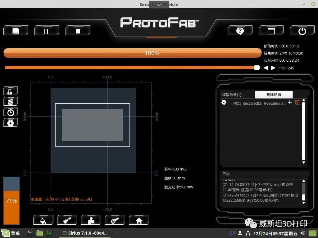Click the spring coil icon button
Viewport: 318px width, 238px height.
click(x=11, y=101)
